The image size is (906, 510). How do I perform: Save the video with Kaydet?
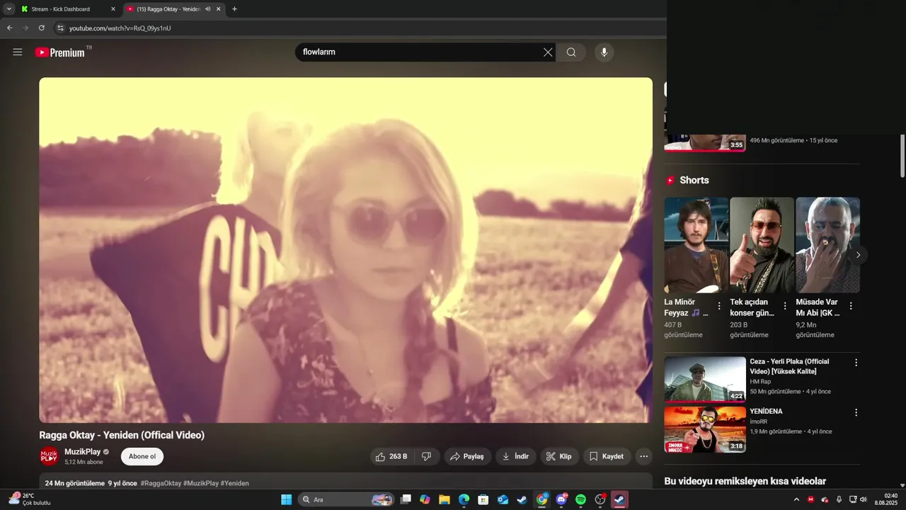[x=607, y=456]
